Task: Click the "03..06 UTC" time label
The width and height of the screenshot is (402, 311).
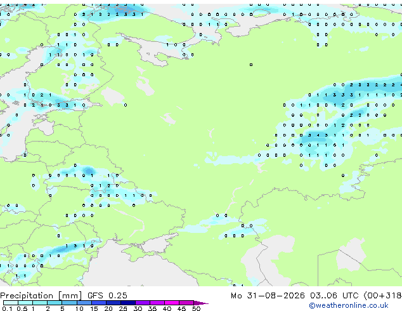Action: point(334,296)
